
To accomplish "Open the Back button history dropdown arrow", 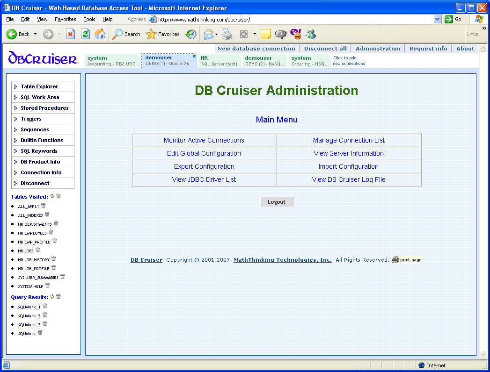I will (x=35, y=34).
